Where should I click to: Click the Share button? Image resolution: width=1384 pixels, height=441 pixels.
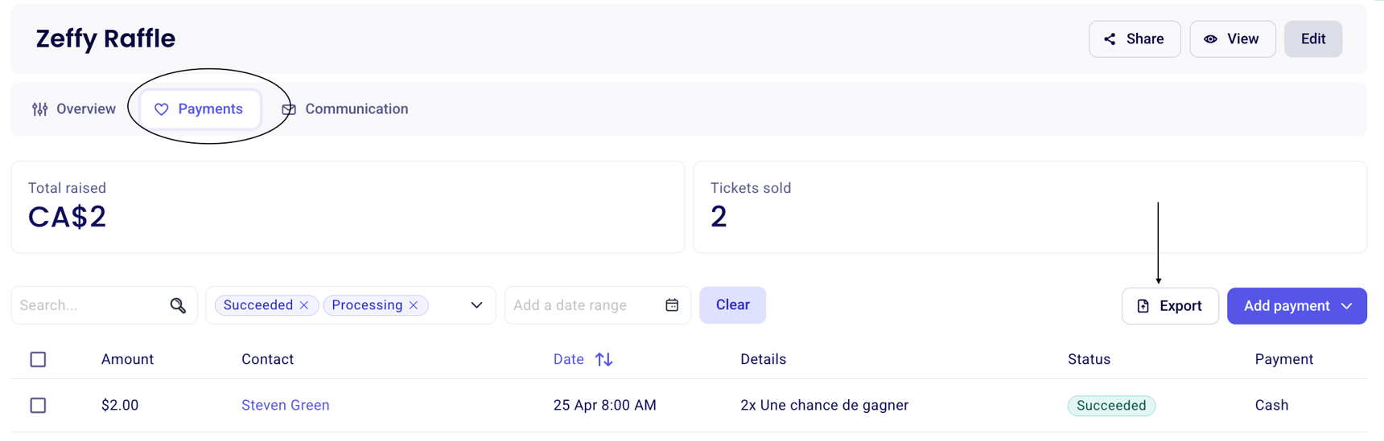pyautogui.click(x=1135, y=39)
